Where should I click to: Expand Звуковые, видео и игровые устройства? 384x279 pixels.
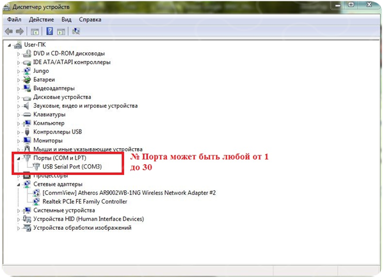[19, 106]
